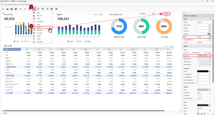Redo using the toolbar arrow
The height and width of the screenshot is (115, 215).
point(25,9)
